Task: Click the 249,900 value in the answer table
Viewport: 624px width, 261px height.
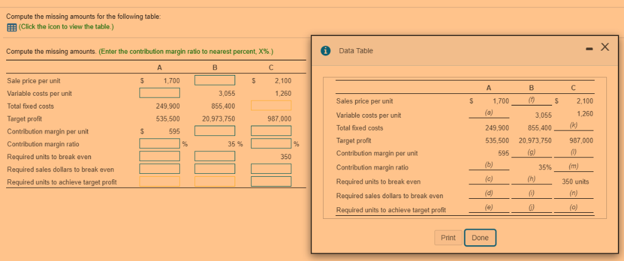Action: click(168, 106)
